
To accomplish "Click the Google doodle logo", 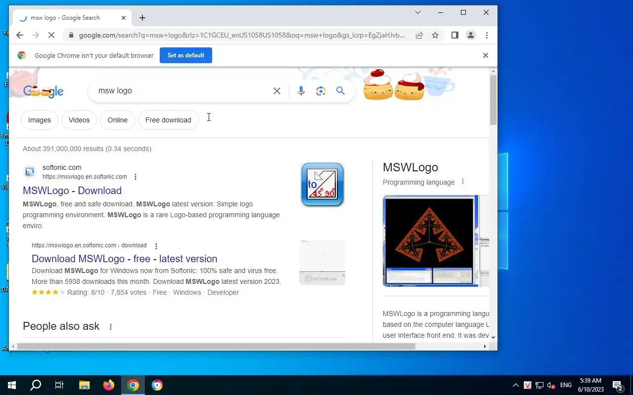I will [x=44, y=91].
